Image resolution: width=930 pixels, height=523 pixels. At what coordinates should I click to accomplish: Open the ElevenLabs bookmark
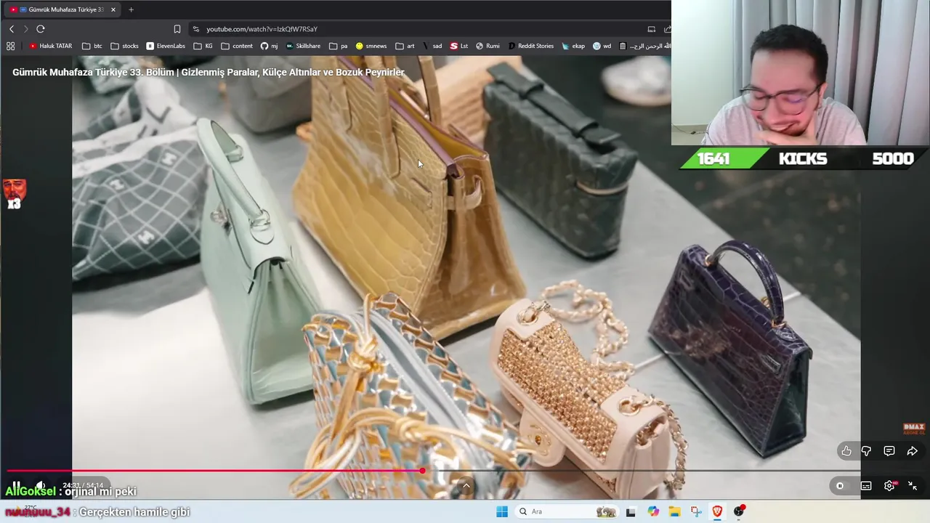coord(166,46)
